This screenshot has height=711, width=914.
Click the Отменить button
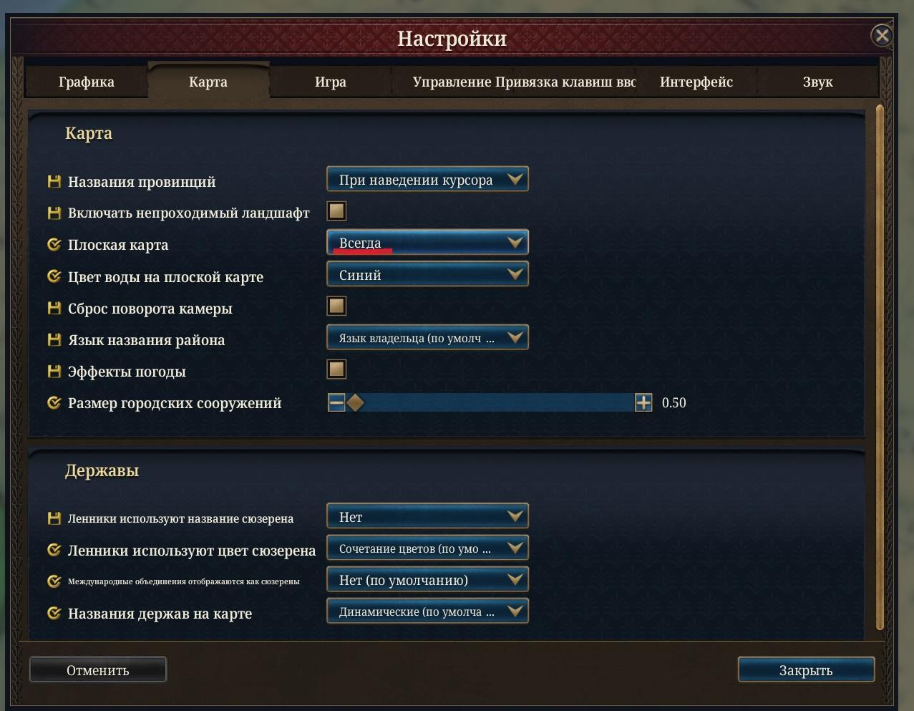(98, 670)
